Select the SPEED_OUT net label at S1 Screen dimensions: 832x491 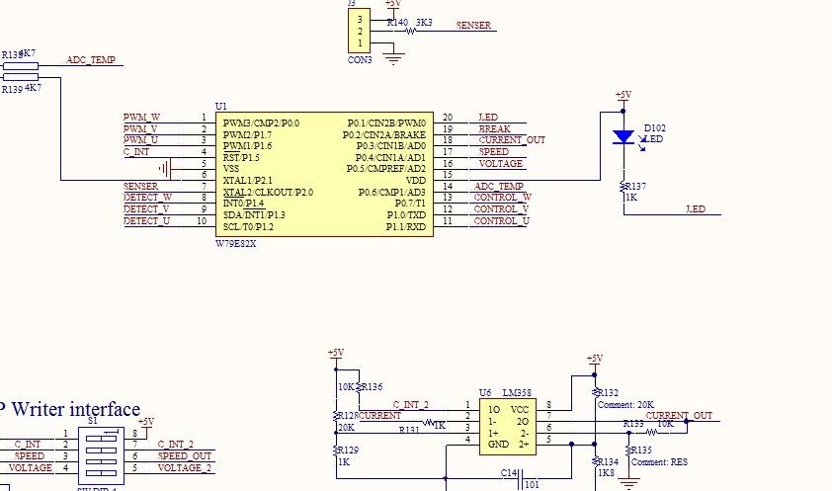(x=185, y=456)
